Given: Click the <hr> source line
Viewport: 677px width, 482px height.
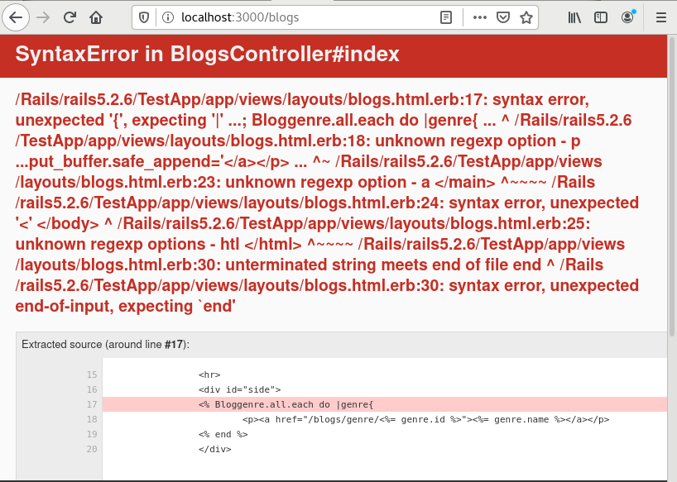Looking at the screenshot, I should (209, 375).
